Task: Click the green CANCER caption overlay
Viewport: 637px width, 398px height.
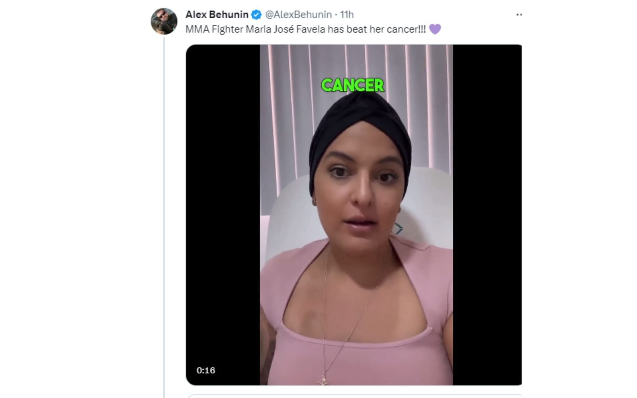Action: coord(353,85)
